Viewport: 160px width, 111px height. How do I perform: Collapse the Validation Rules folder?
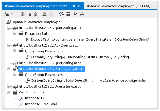pos(9,93)
